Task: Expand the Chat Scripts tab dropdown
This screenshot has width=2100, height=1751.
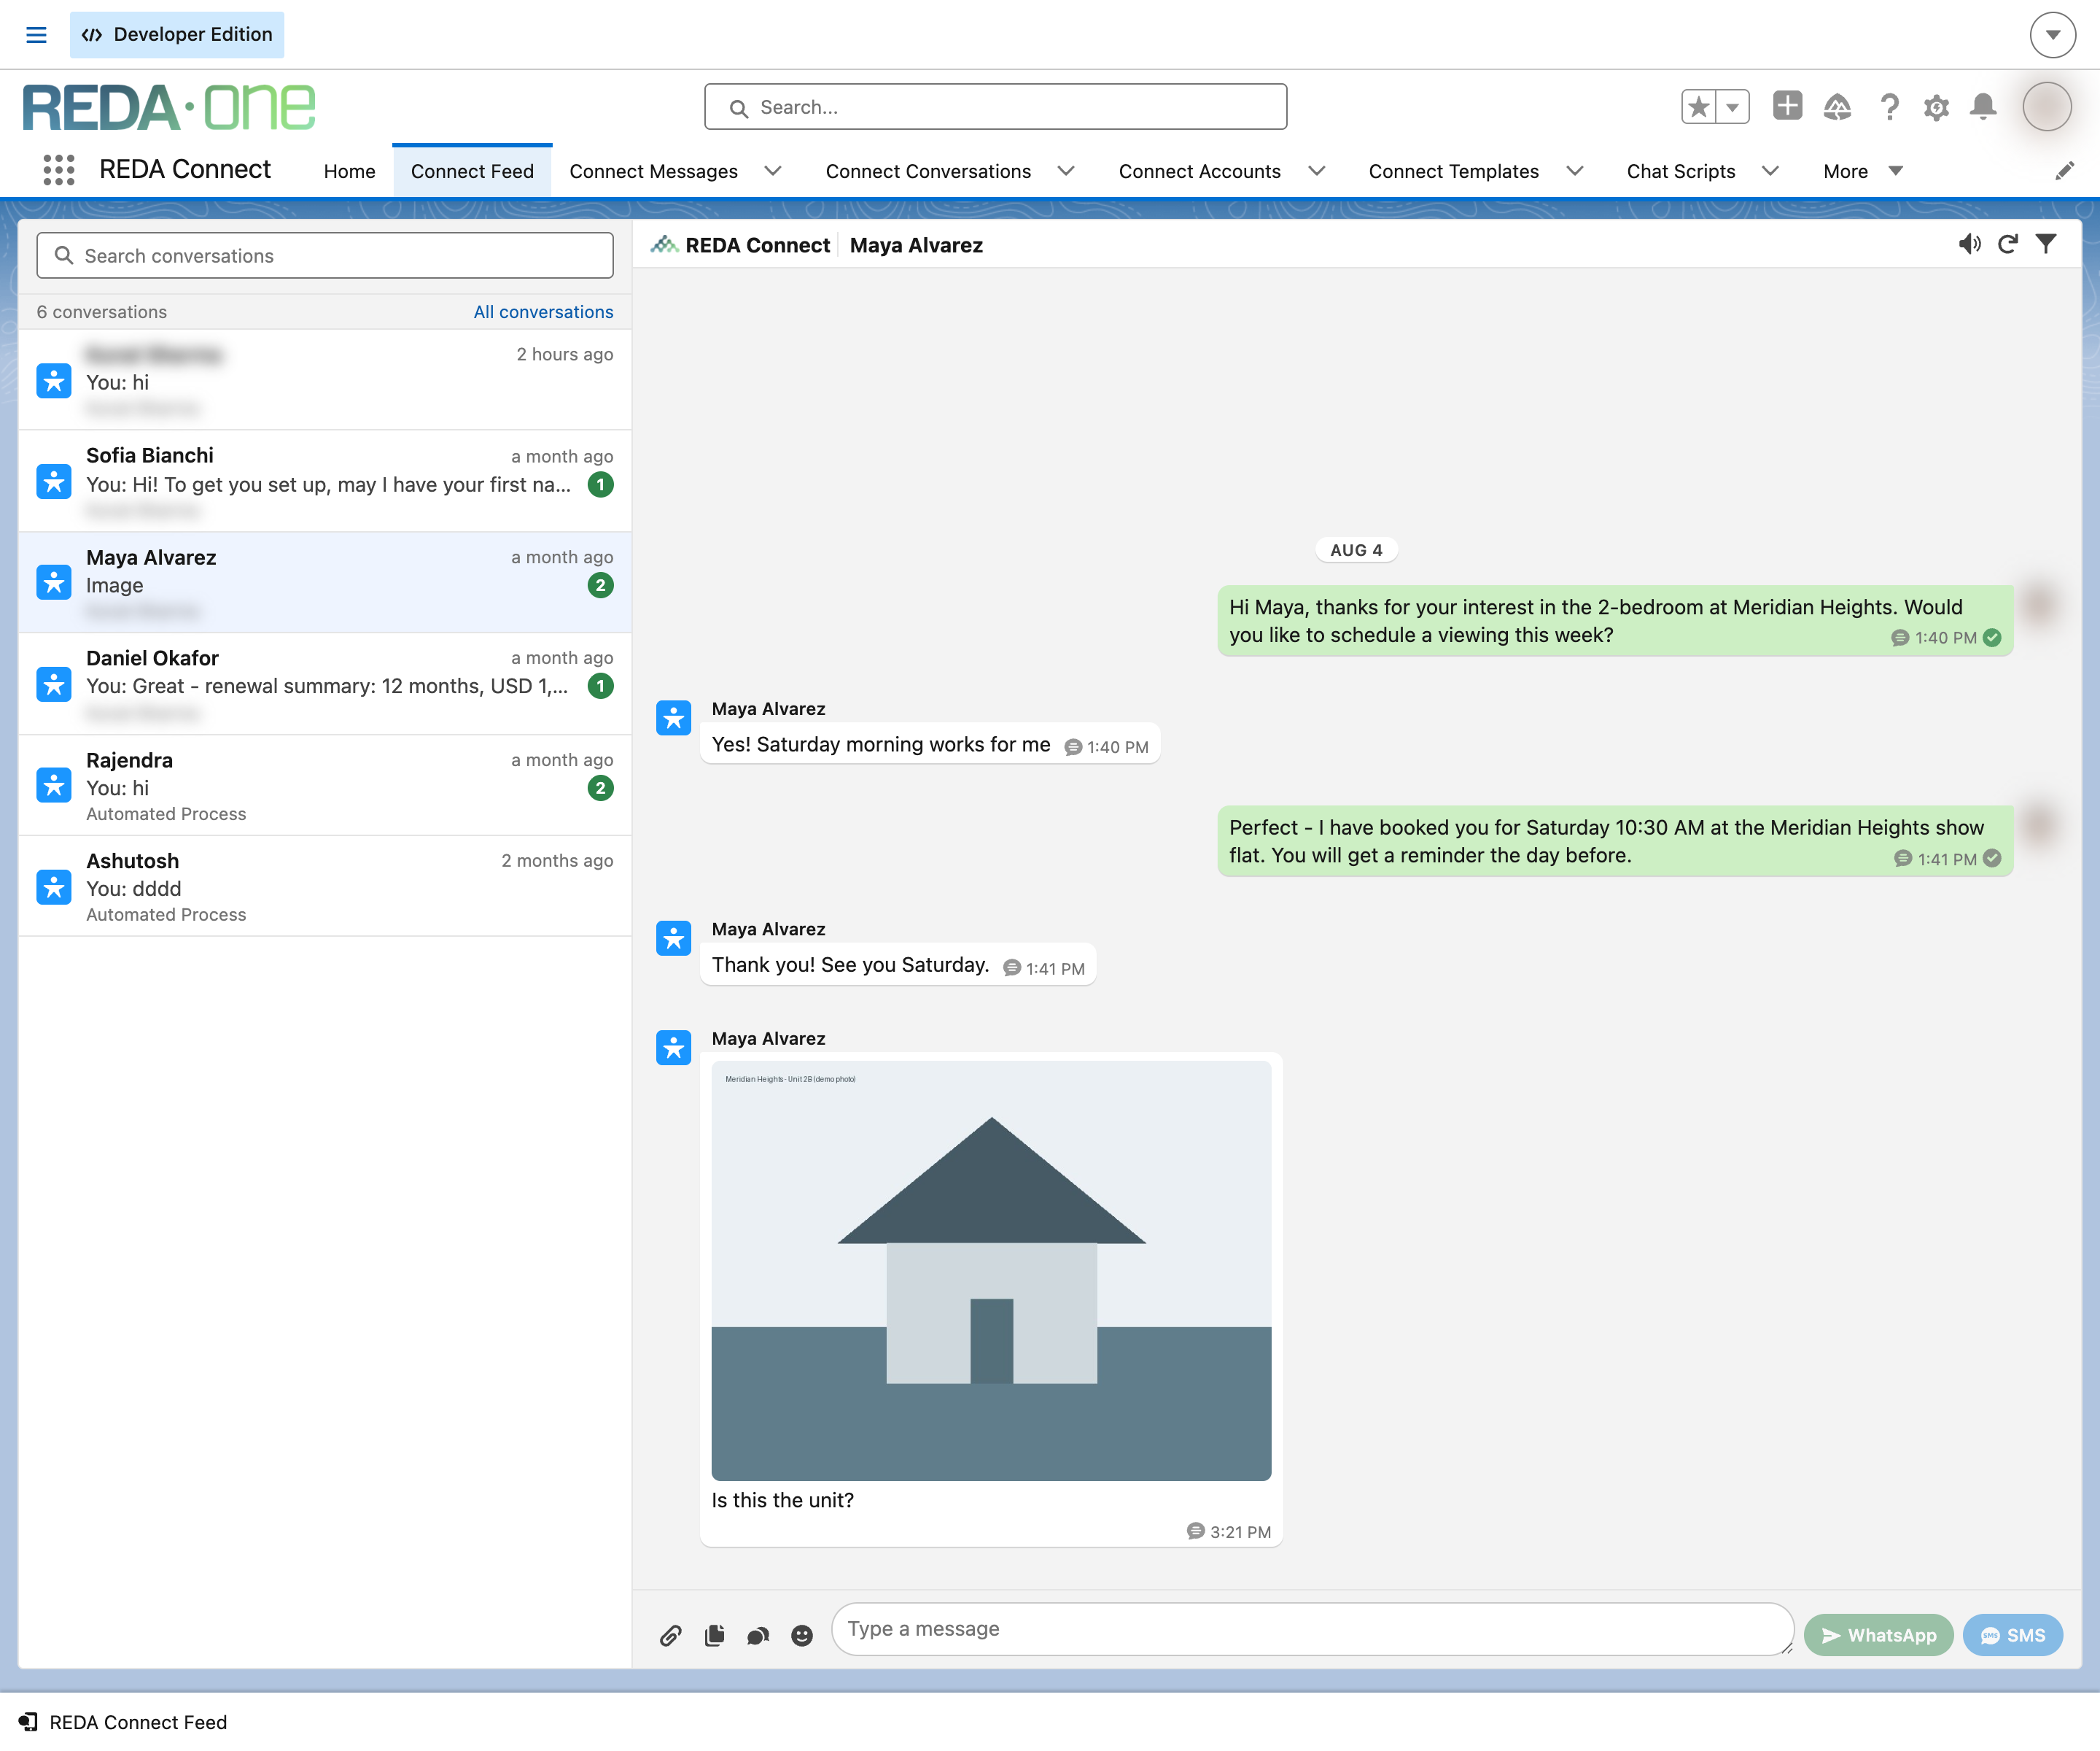Action: pyautogui.click(x=1770, y=171)
